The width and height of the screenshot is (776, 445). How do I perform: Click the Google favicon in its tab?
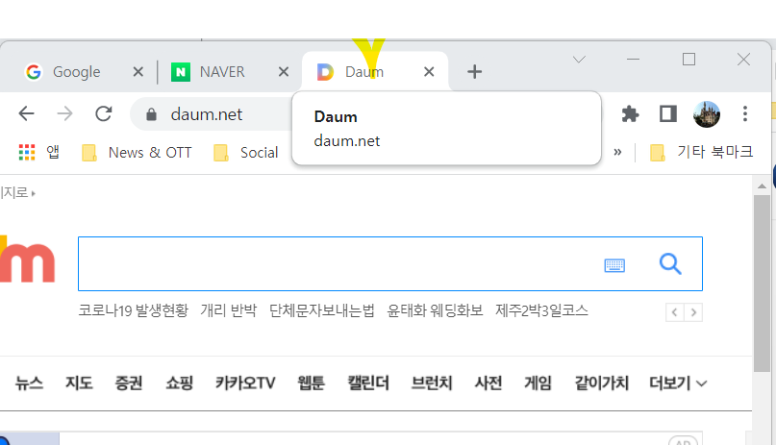[34, 72]
